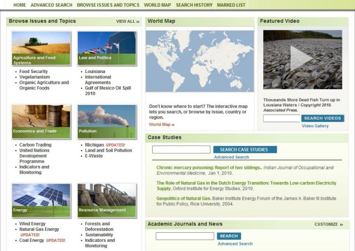Viewport: 355px width, 251px height.
Task: Open Food Security topic link
Action: 33,71
